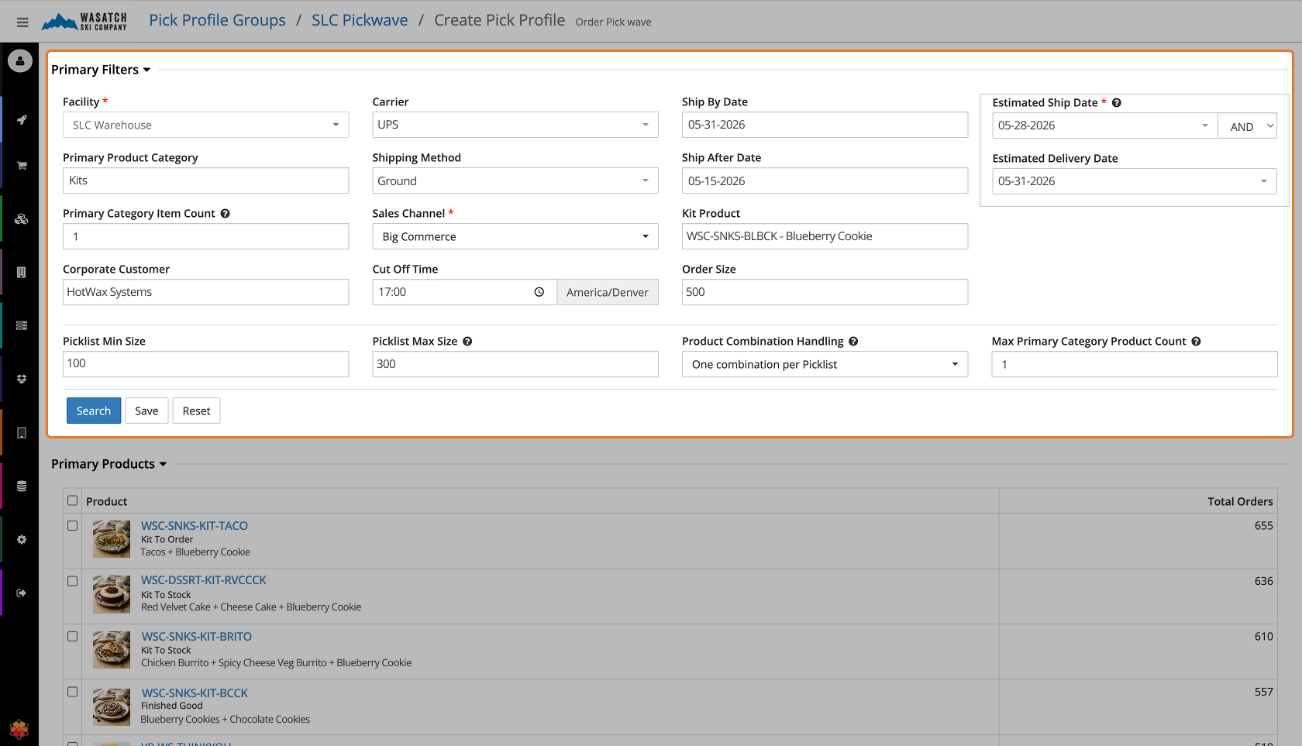Open the Sales Channel dropdown
Image resolution: width=1302 pixels, height=746 pixels.
[x=515, y=236]
